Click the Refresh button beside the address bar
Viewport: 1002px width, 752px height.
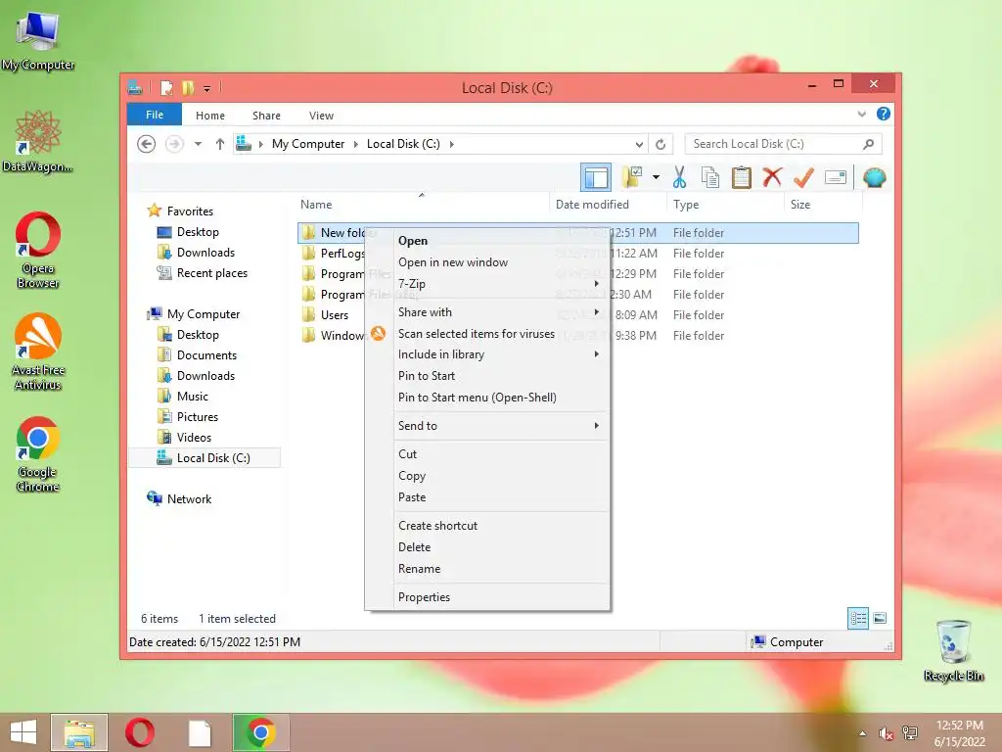pyautogui.click(x=660, y=144)
